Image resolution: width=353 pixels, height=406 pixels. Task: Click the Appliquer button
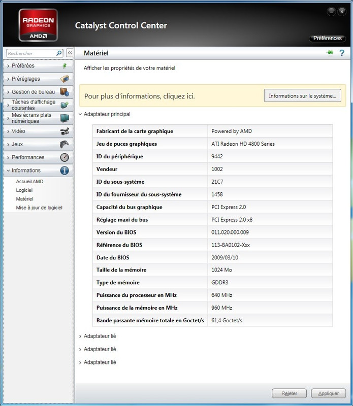point(329,393)
